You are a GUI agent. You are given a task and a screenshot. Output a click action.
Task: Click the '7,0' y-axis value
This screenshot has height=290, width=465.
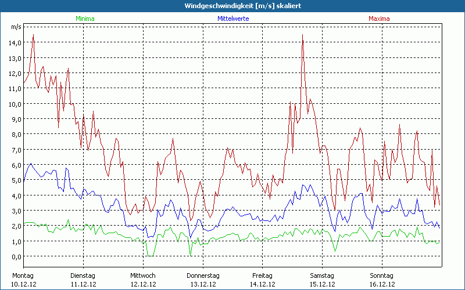[x=16, y=150]
